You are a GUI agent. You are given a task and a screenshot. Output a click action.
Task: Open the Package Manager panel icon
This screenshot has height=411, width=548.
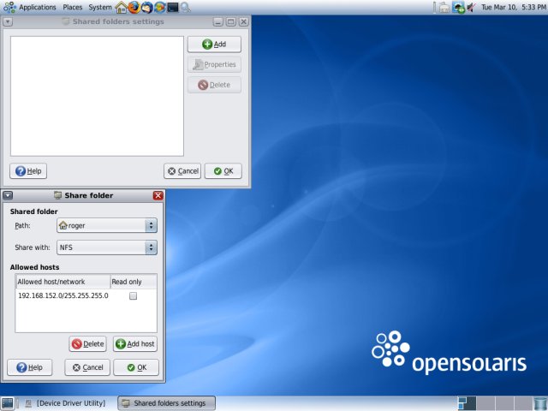click(160, 8)
